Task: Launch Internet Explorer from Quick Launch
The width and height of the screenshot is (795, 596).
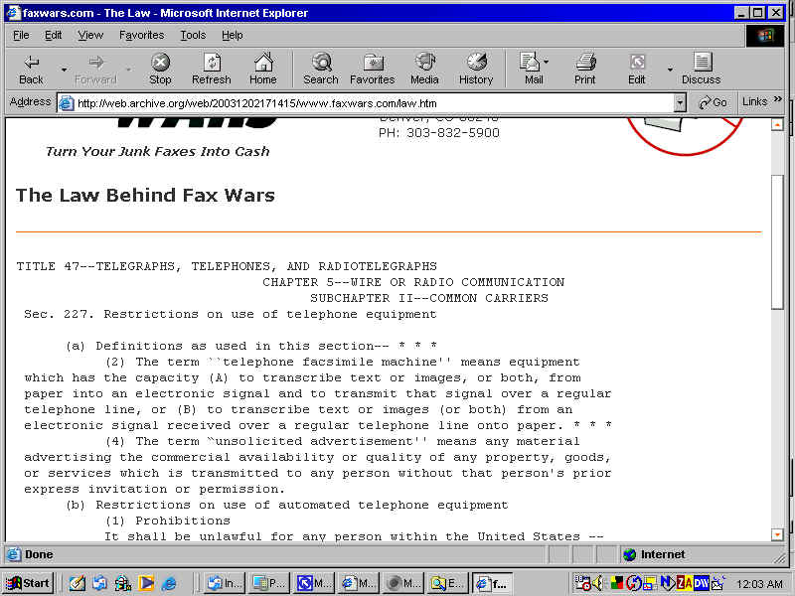Action: click(x=168, y=583)
